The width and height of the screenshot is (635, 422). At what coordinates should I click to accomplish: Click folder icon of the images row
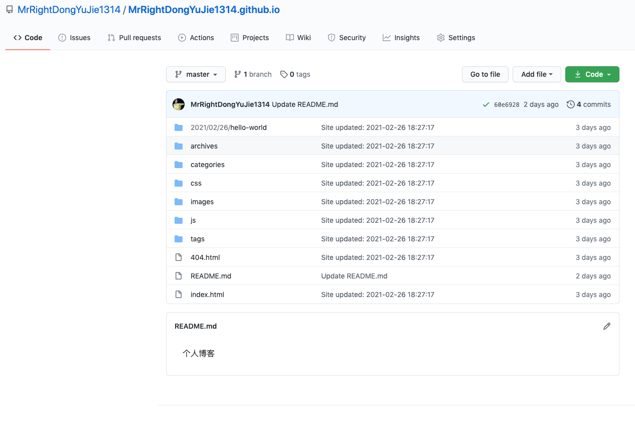179,202
